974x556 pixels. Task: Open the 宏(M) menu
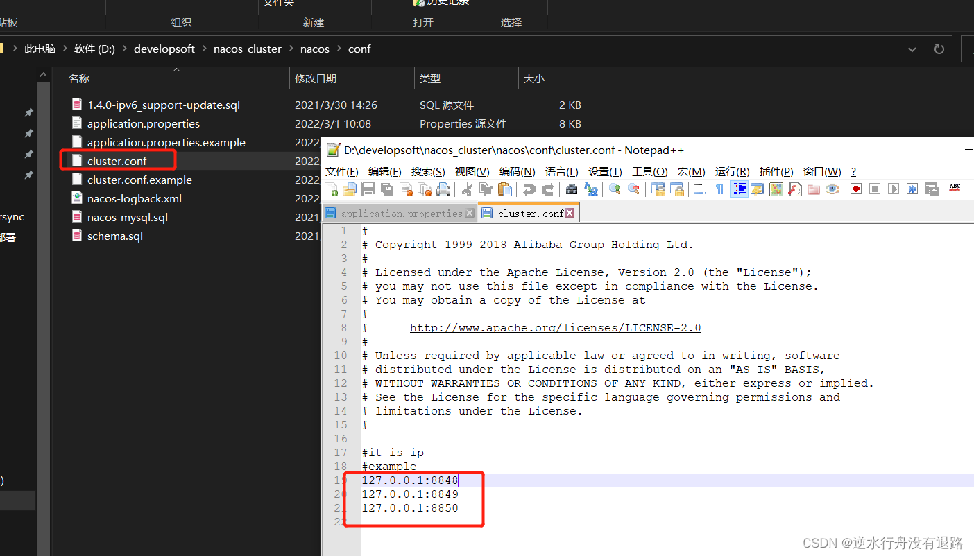692,171
